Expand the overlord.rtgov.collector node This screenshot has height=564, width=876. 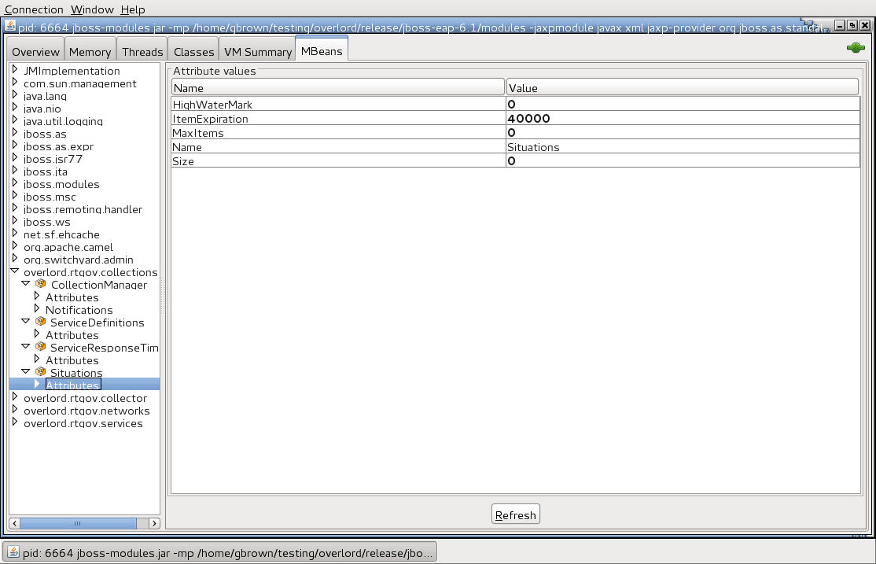pos(15,398)
